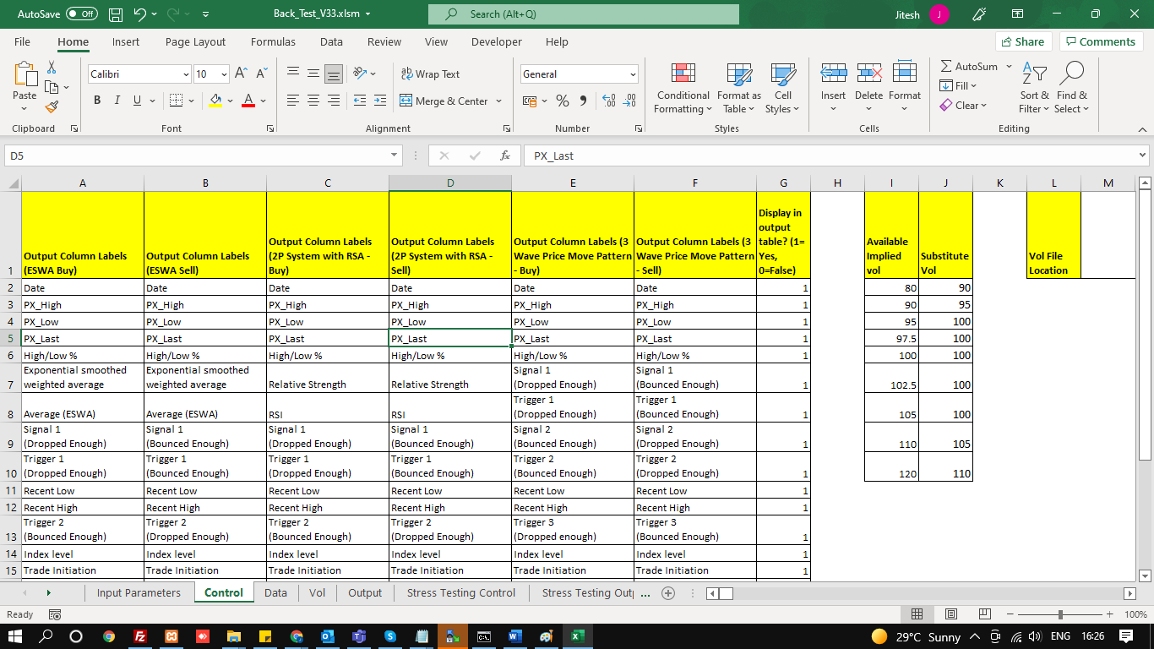
Task: Open the yellow Fill Color swatch
Action: coord(215,101)
